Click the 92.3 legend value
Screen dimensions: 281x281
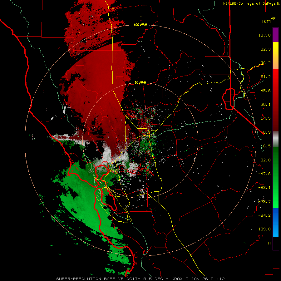coord(266,49)
